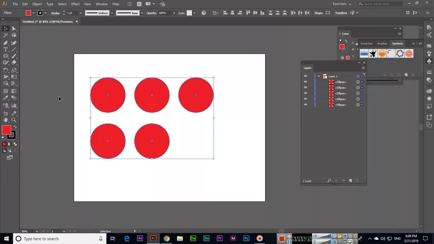Select the Line Segment tool
Viewport: 434px width, 244px height.
(x=14, y=49)
